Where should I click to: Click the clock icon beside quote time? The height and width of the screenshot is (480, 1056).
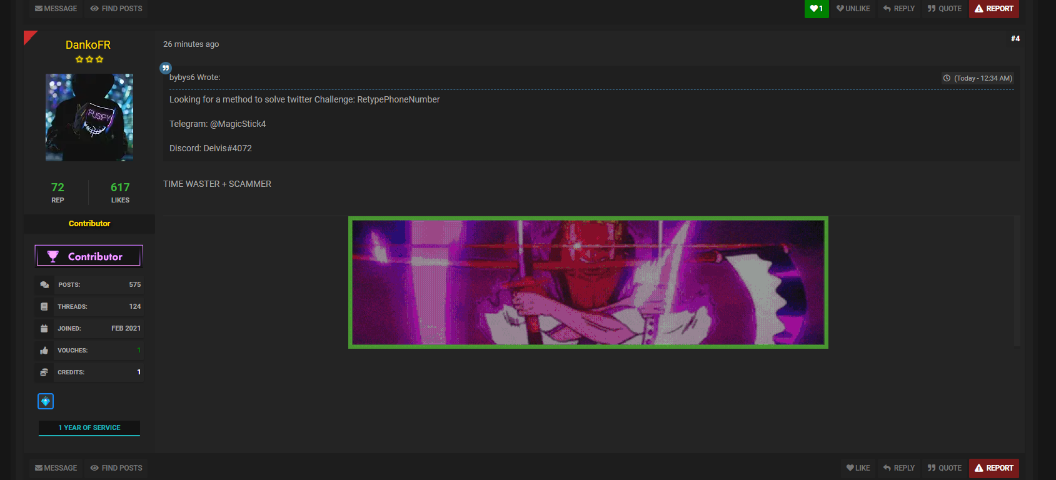[x=947, y=78]
